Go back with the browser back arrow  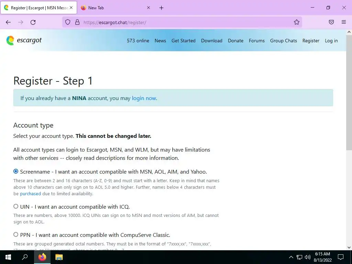pyautogui.click(x=8, y=22)
